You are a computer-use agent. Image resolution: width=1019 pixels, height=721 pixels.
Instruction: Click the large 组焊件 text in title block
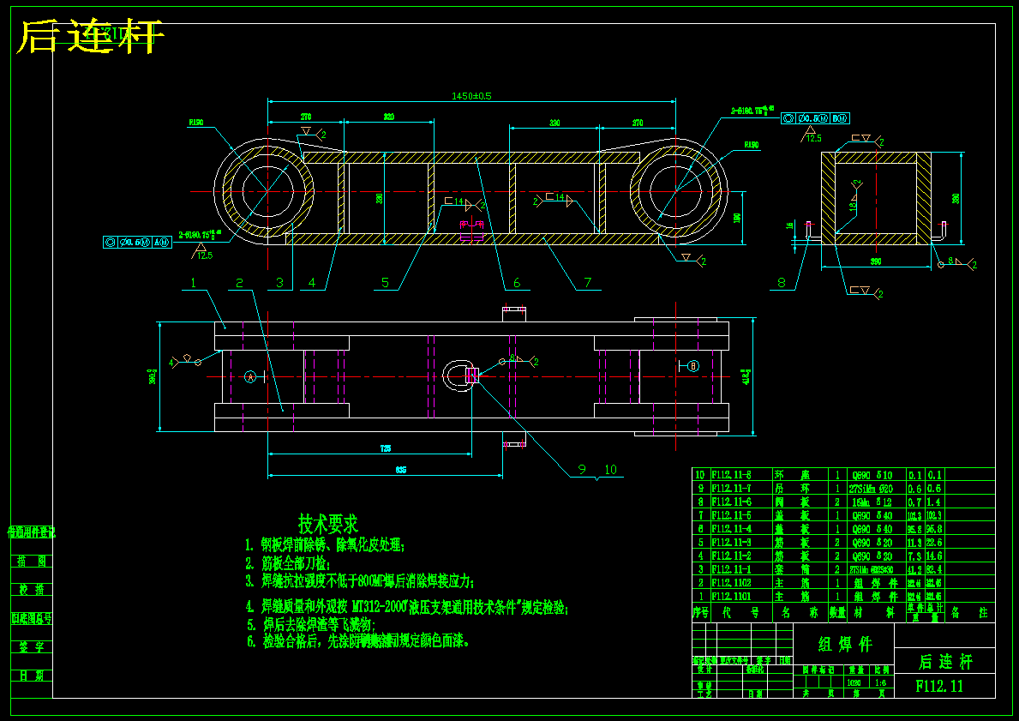tap(845, 645)
